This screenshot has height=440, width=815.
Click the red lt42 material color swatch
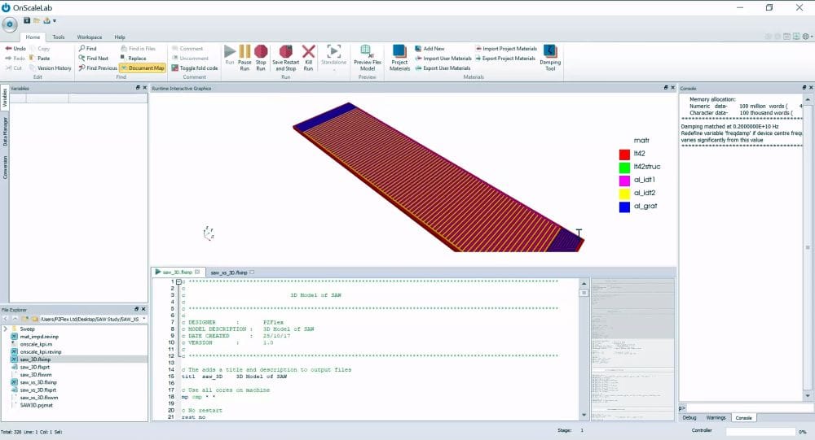coord(624,153)
